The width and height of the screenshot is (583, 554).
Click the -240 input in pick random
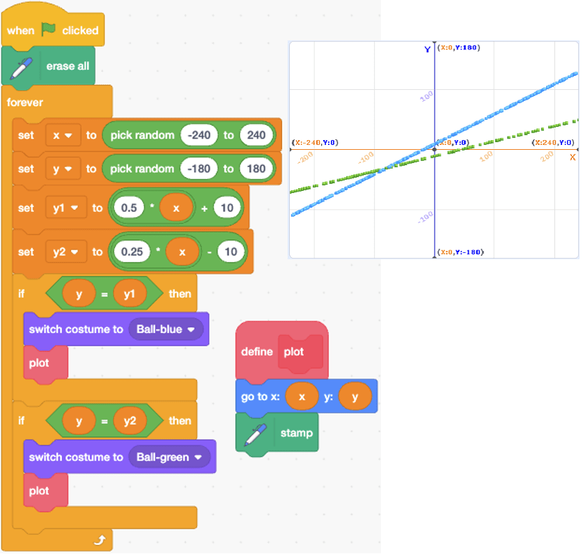[199, 135]
